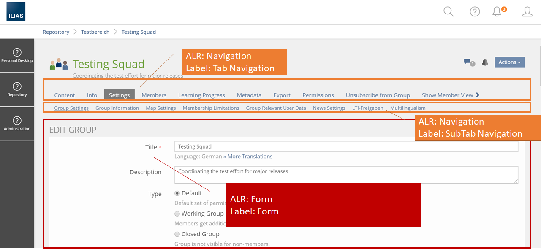
Task: Open Repository in the left sidebar
Action: 17,89
